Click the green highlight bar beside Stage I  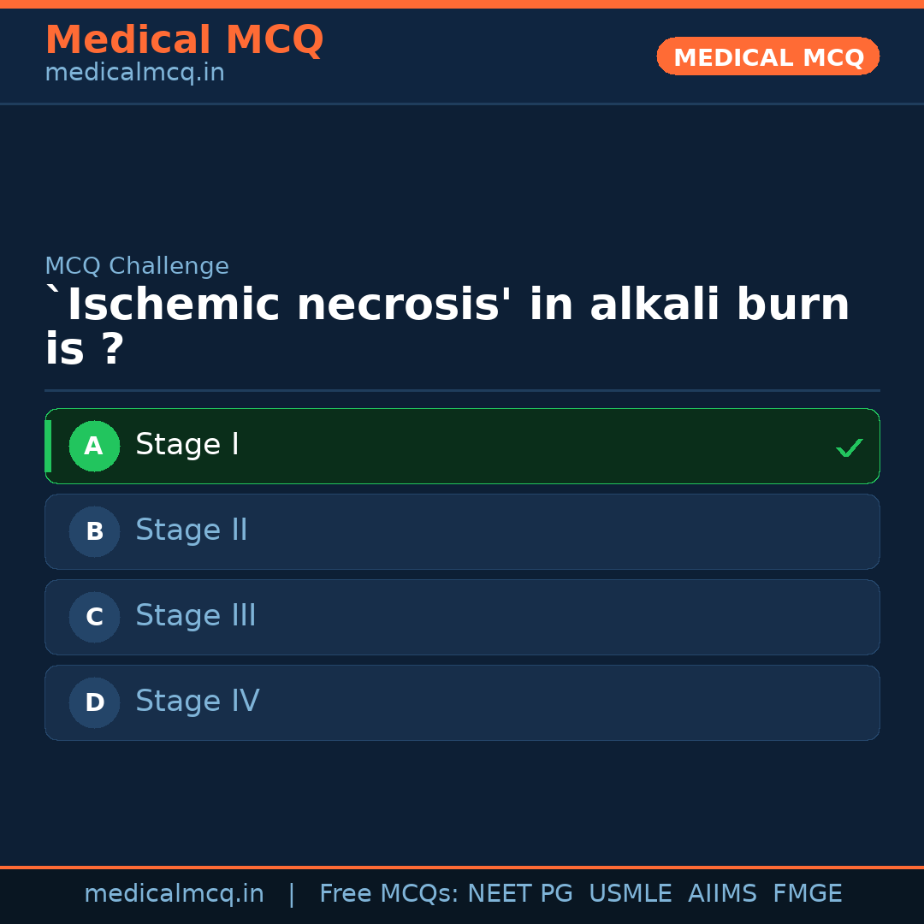pyautogui.click(x=49, y=446)
